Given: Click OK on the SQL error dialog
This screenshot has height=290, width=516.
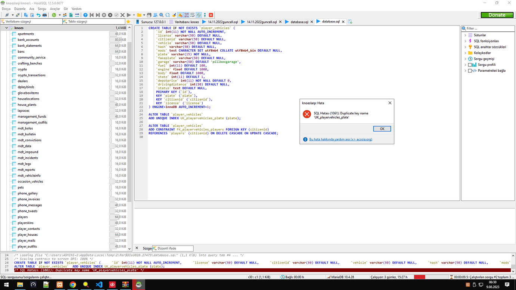Looking at the screenshot, I should [x=382, y=129].
